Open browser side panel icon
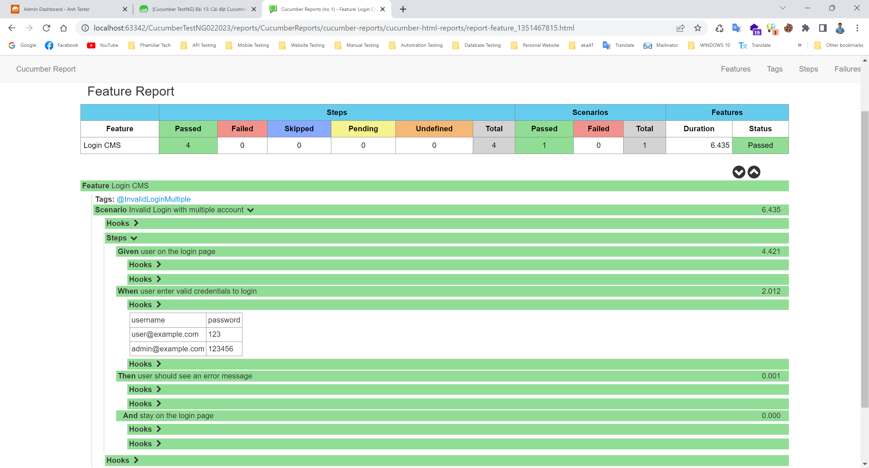 (x=822, y=28)
